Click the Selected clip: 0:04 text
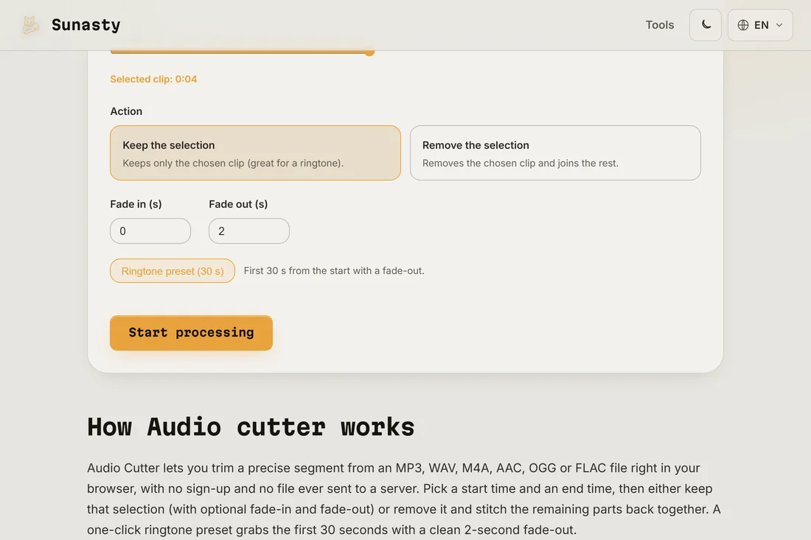Screen dimensions: 811x540 [x=153, y=79]
